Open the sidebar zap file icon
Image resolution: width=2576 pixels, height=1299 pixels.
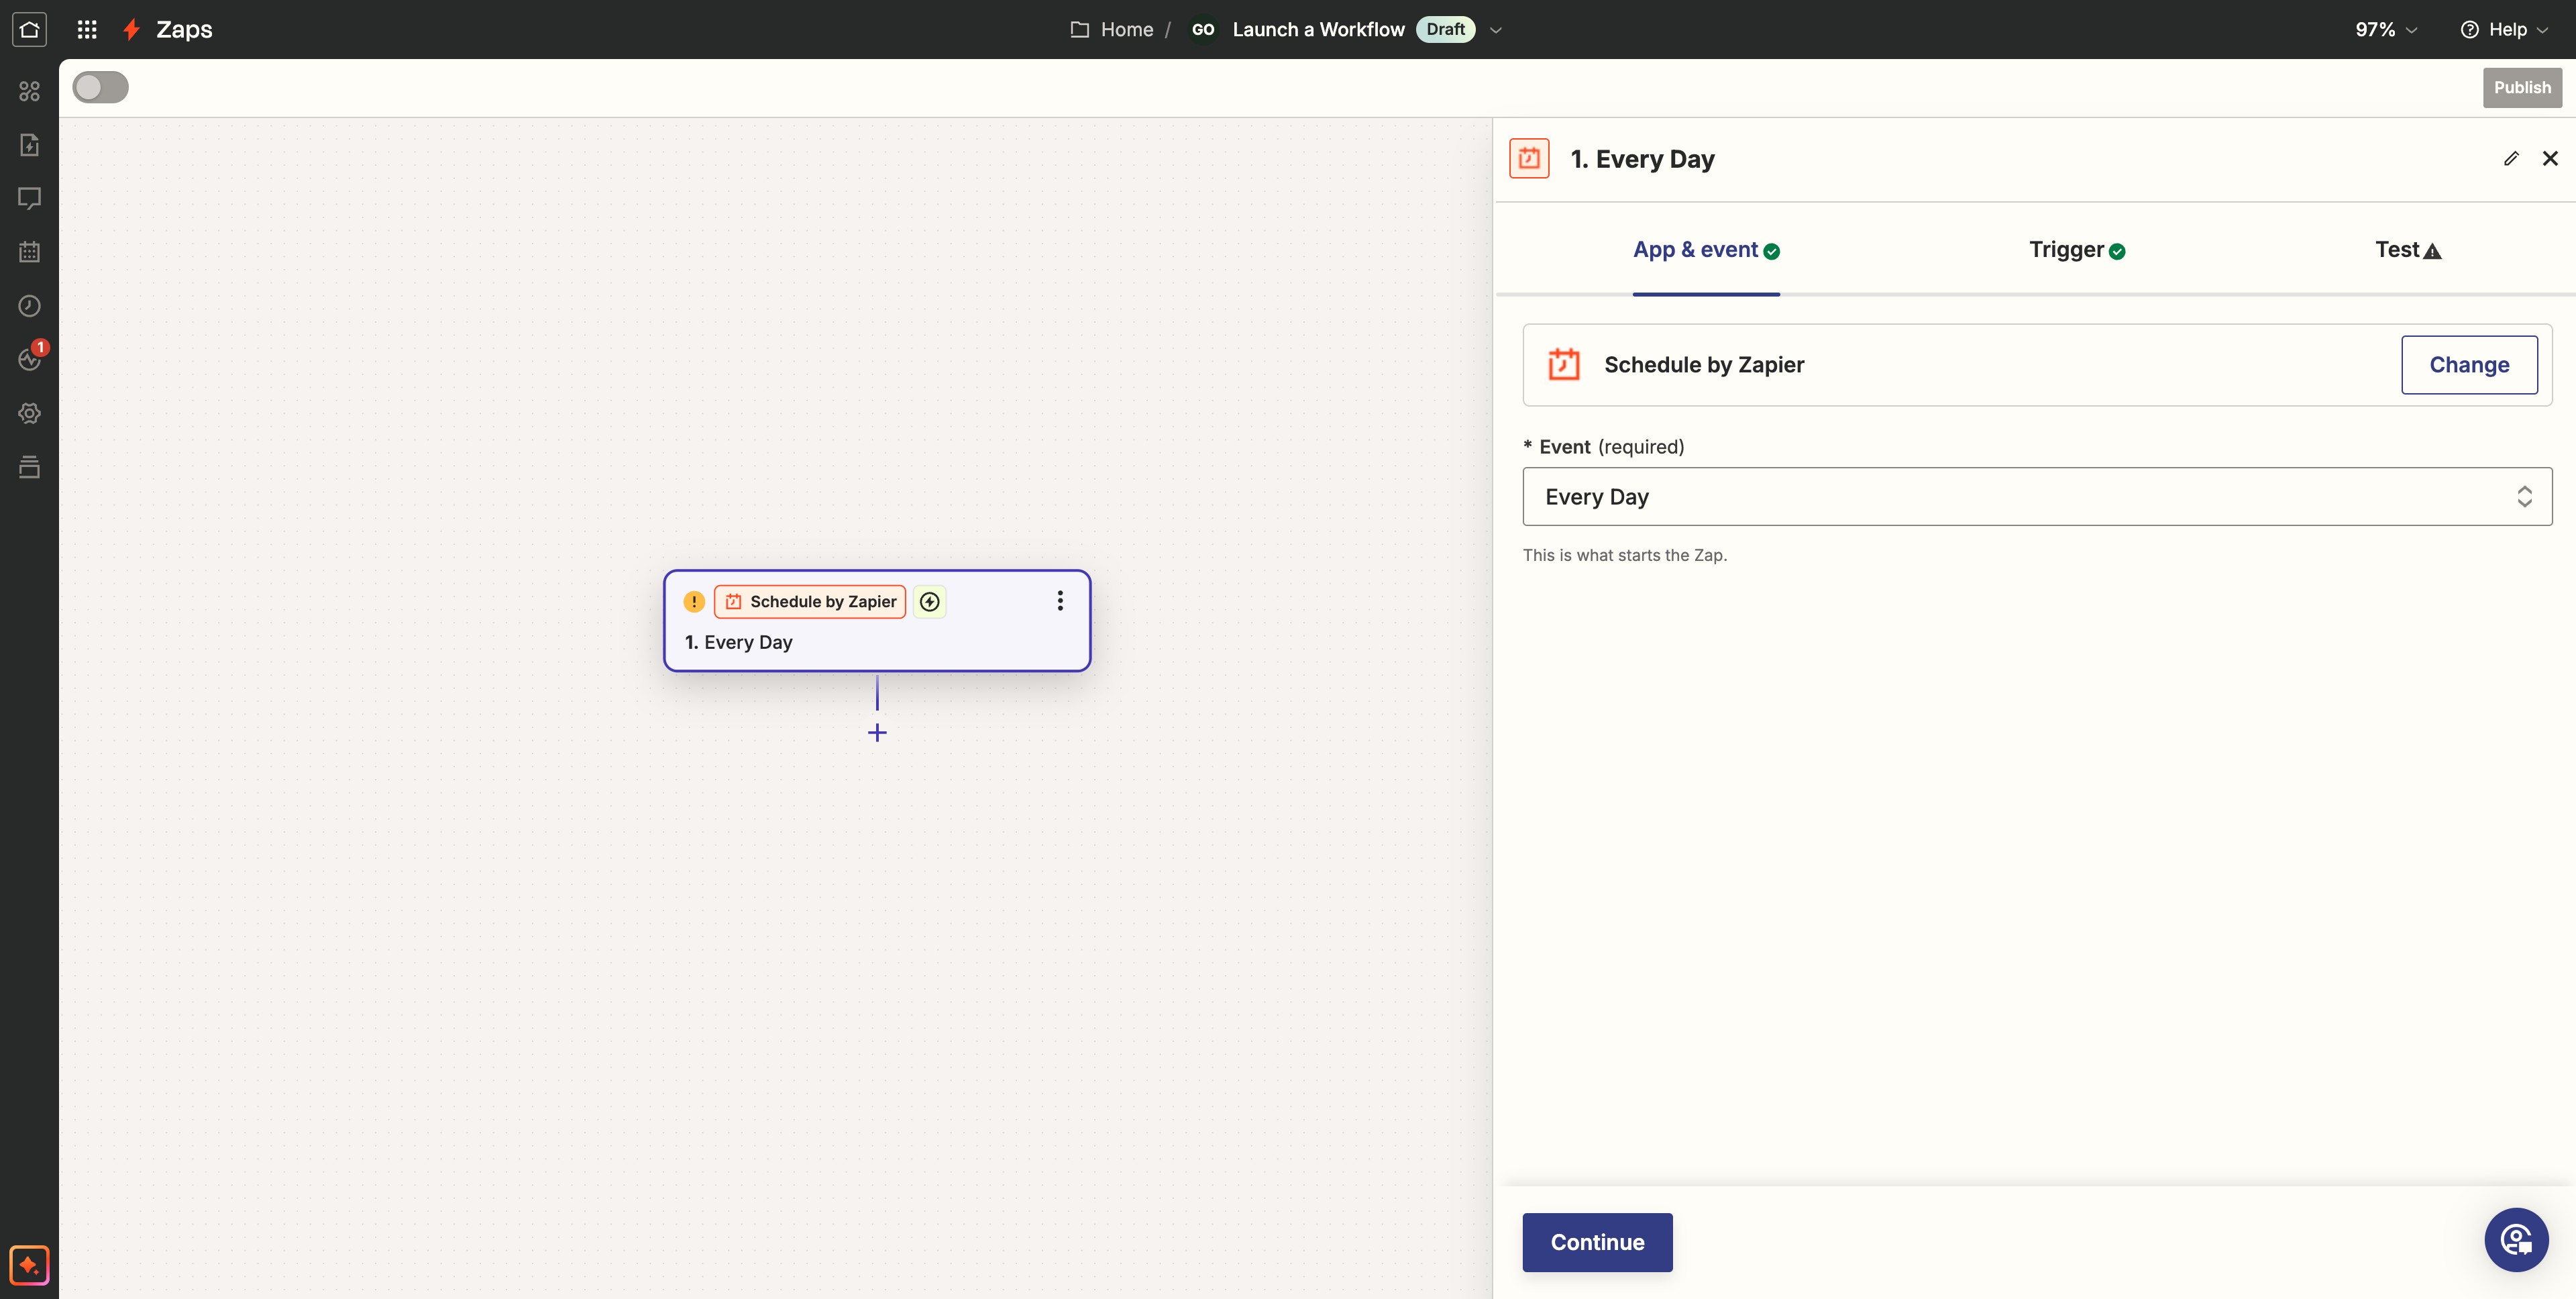pyautogui.click(x=29, y=145)
